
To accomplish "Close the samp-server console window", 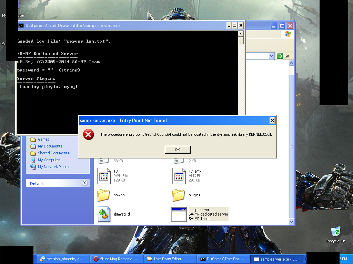I will pos(241,25).
